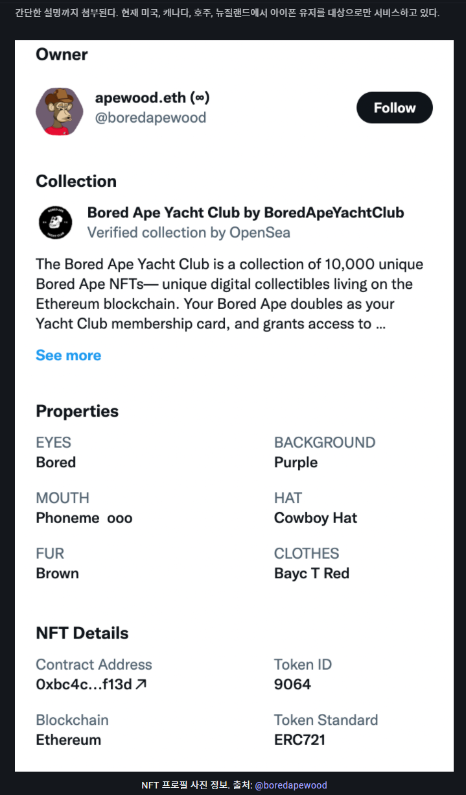Open the @boredapewood source link in caption
The height and width of the screenshot is (795, 466).
coord(291,785)
